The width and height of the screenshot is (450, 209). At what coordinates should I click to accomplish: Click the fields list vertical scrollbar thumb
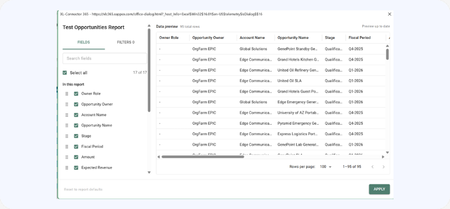[149, 70]
